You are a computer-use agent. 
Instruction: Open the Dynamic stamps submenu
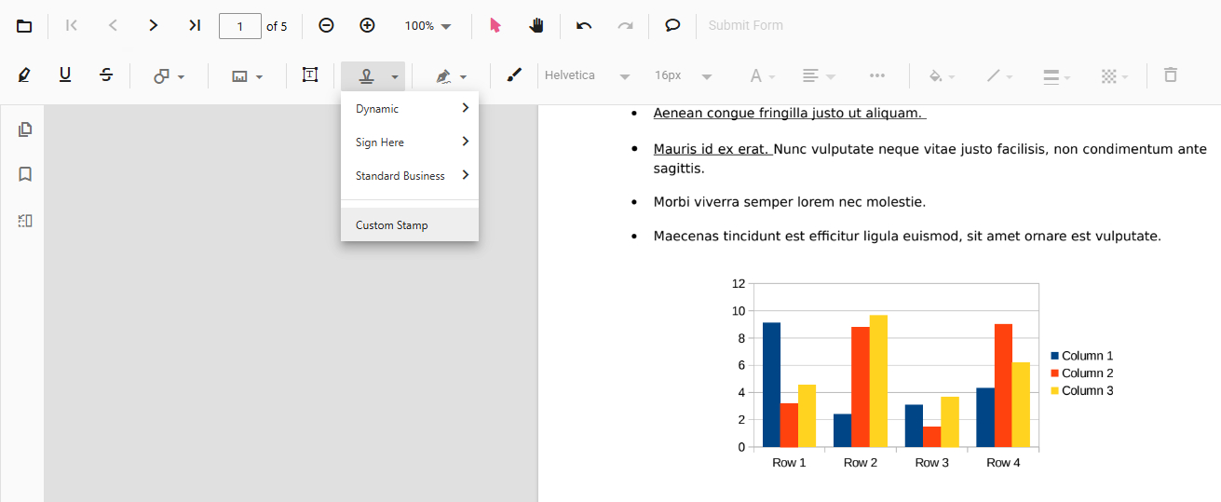(410, 109)
